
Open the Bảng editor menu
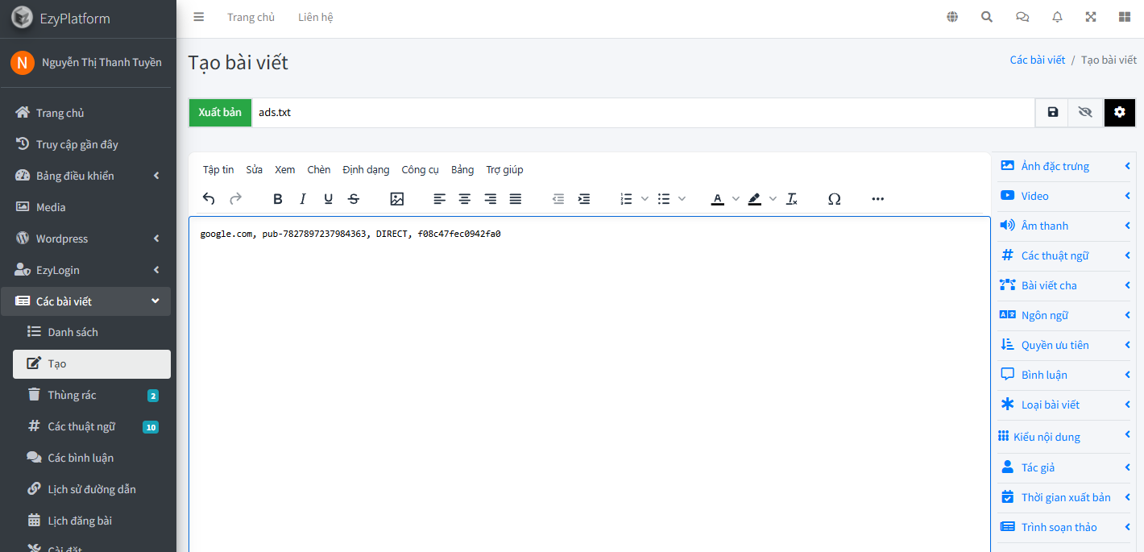coord(462,169)
